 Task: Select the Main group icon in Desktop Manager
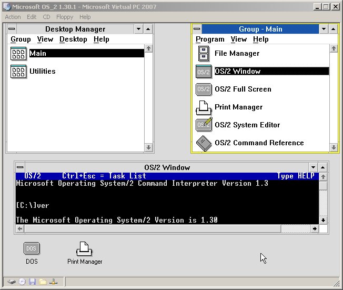pos(18,53)
